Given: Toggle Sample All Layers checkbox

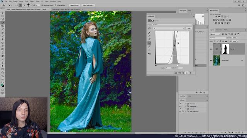Looking at the screenshot, I should [x=42, y=5].
